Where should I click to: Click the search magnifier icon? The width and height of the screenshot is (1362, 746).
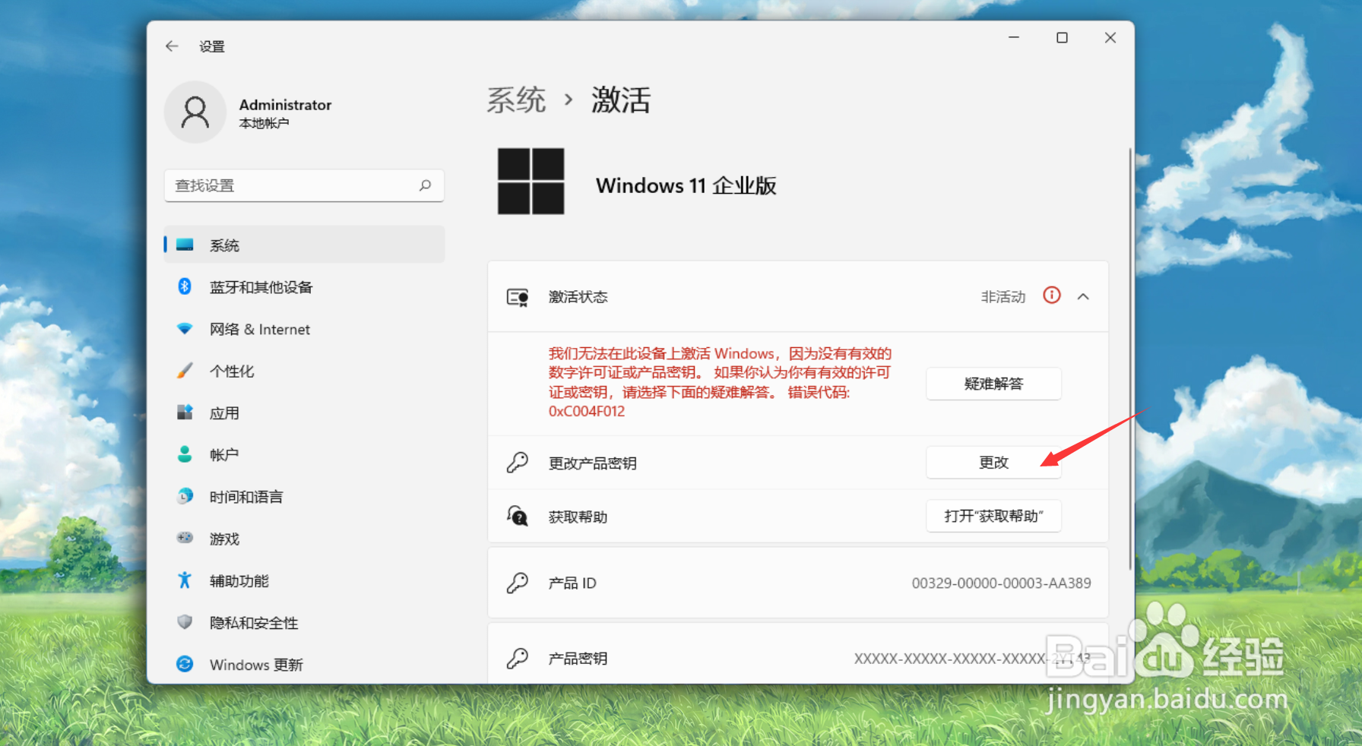425,185
